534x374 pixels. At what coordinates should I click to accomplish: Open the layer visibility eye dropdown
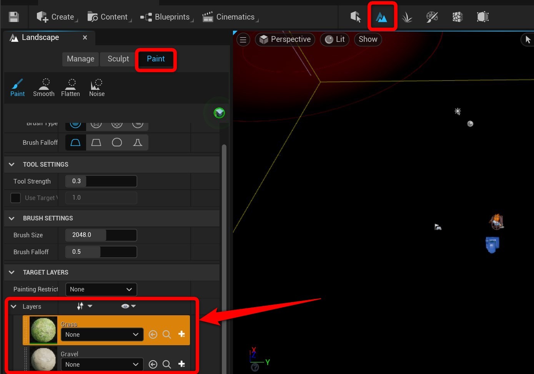(128, 306)
